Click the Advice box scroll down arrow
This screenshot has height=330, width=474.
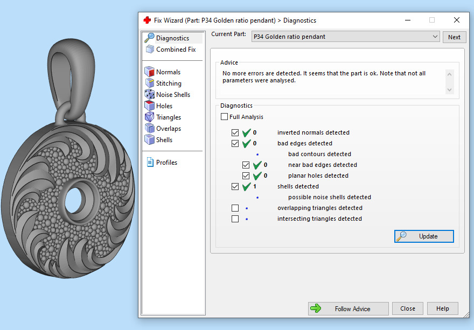[x=450, y=90]
